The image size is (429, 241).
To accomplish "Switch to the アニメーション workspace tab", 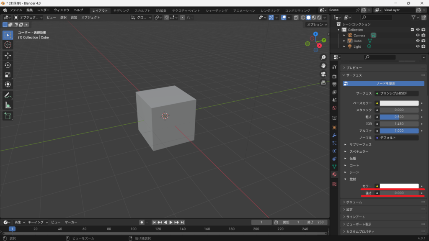I will pyautogui.click(x=244, y=10).
